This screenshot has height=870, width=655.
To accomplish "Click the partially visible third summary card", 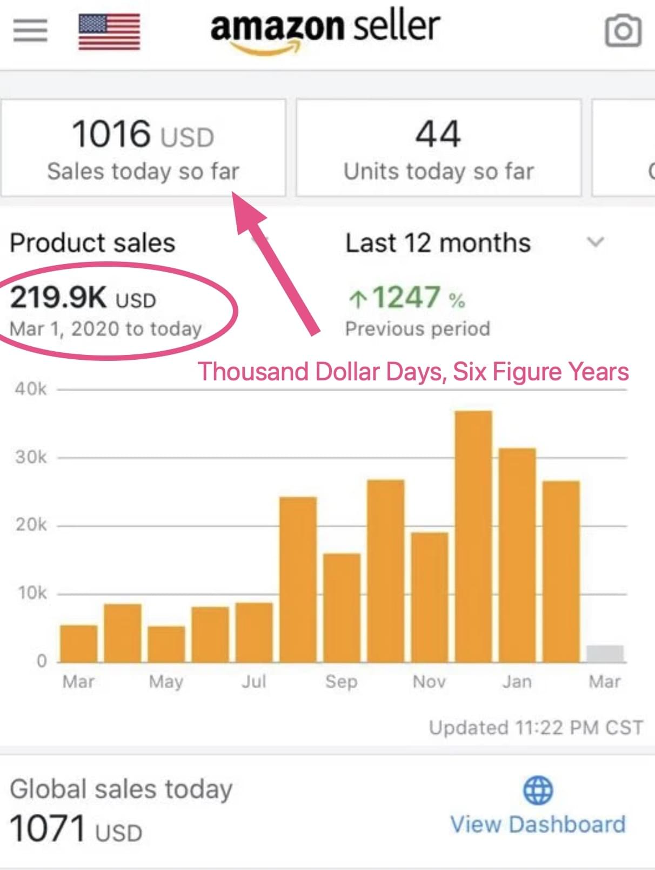I will click(624, 147).
